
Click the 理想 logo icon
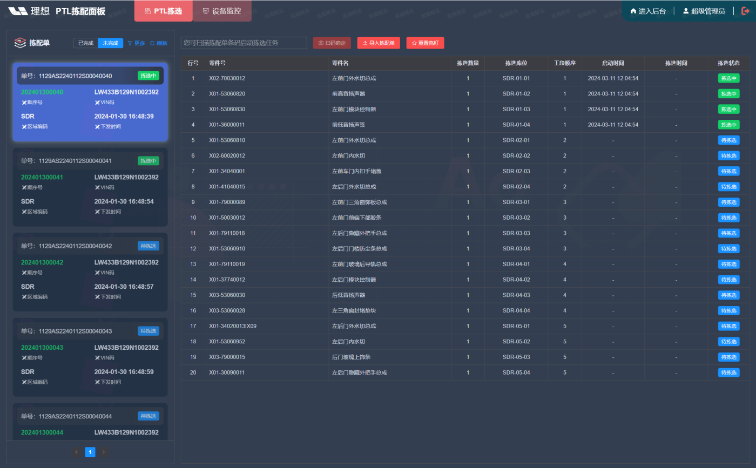18,11
